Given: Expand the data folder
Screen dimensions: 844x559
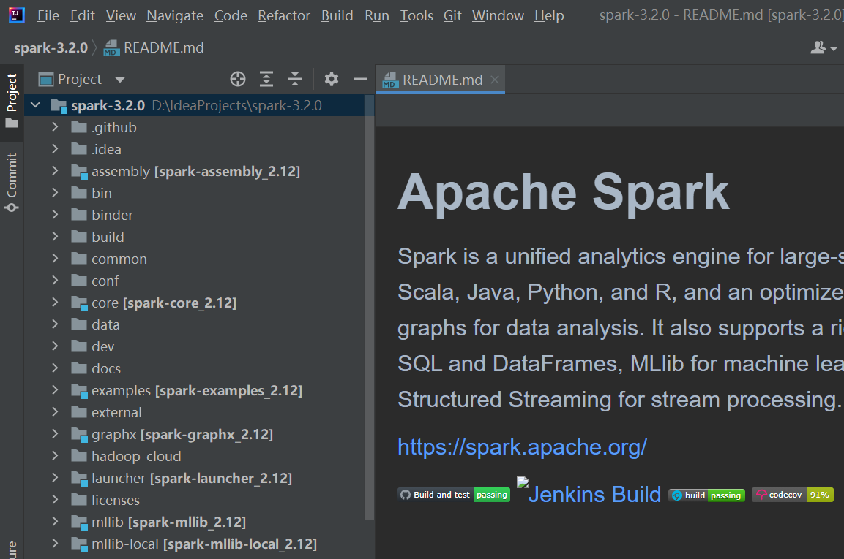Looking at the screenshot, I should 55,324.
